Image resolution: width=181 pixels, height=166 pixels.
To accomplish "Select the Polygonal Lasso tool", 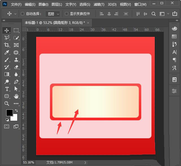I will tap(6, 38).
